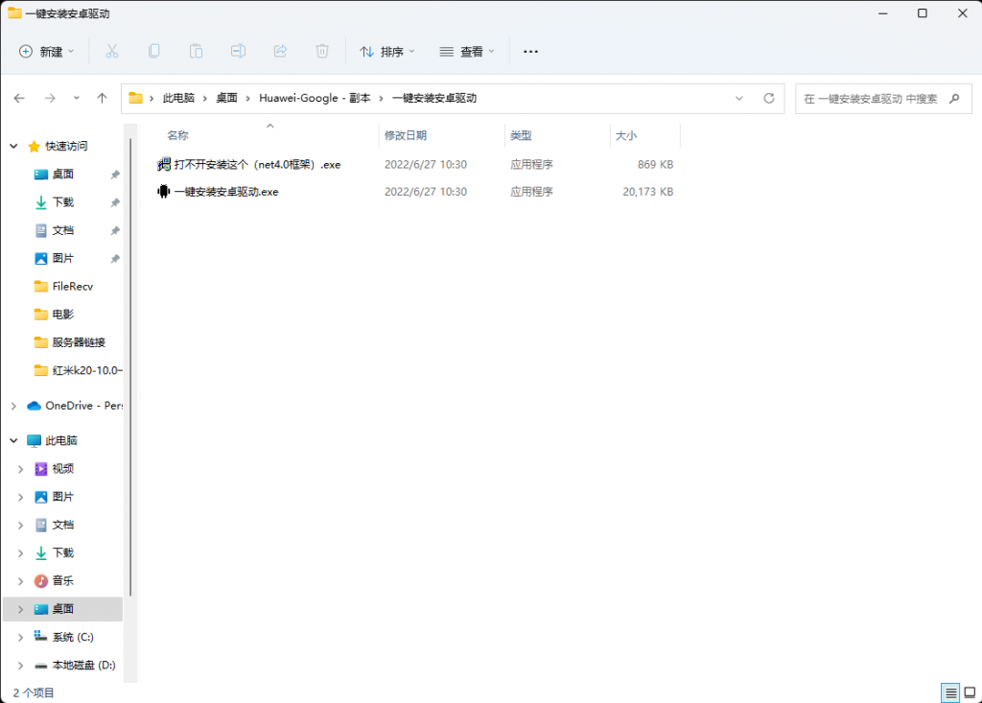982x703 pixels.
Task: Click the Delete trash icon
Action: (x=322, y=52)
